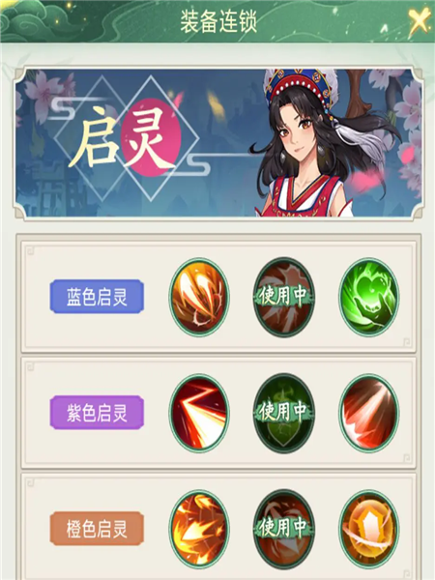Image resolution: width=435 pixels, height=580 pixels.
Task: Select the red lightning bolt skill icon
Action: coord(199,413)
